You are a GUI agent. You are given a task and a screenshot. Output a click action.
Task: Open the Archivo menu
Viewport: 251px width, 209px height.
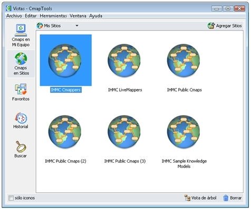(14, 16)
